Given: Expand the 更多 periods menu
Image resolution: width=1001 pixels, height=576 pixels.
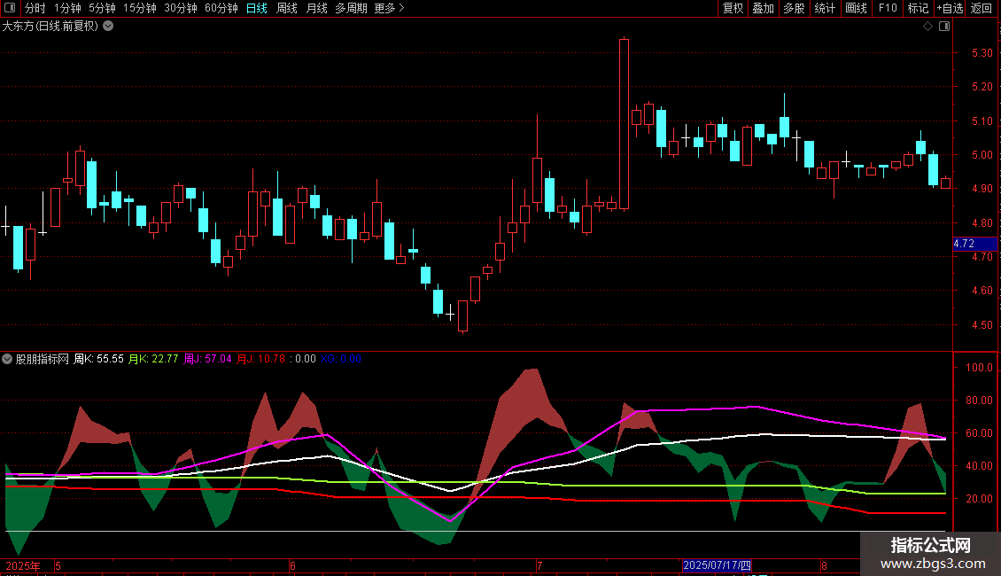Looking at the screenshot, I should (x=389, y=8).
